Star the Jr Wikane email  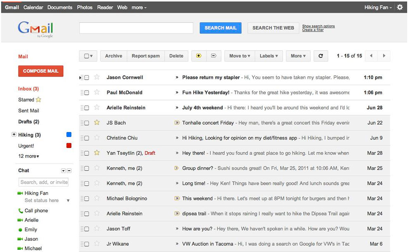coord(97,244)
